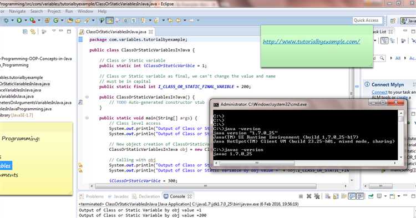The width and height of the screenshot is (416, 218).
Task: Click Remove Launch icon in Console toolbar
Action: tap(309, 196)
